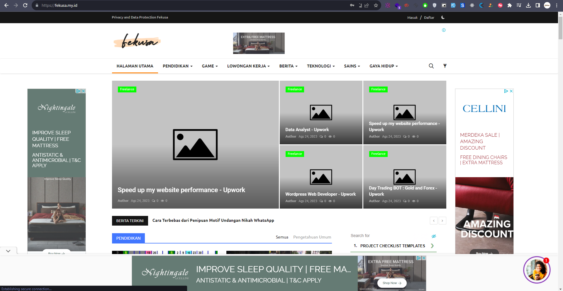Bookmark this page with star icon
Screen dimensions: 563x291
[x=376, y=5]
